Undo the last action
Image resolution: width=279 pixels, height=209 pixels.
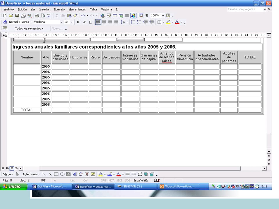83,16
